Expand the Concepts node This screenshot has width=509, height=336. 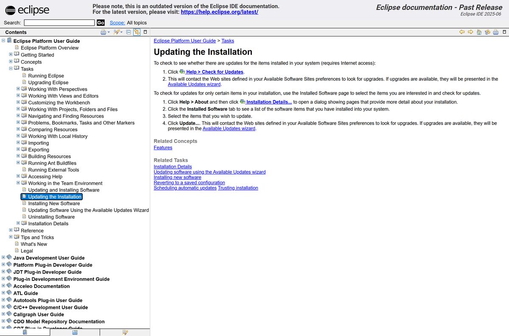[x=11, y=62]
